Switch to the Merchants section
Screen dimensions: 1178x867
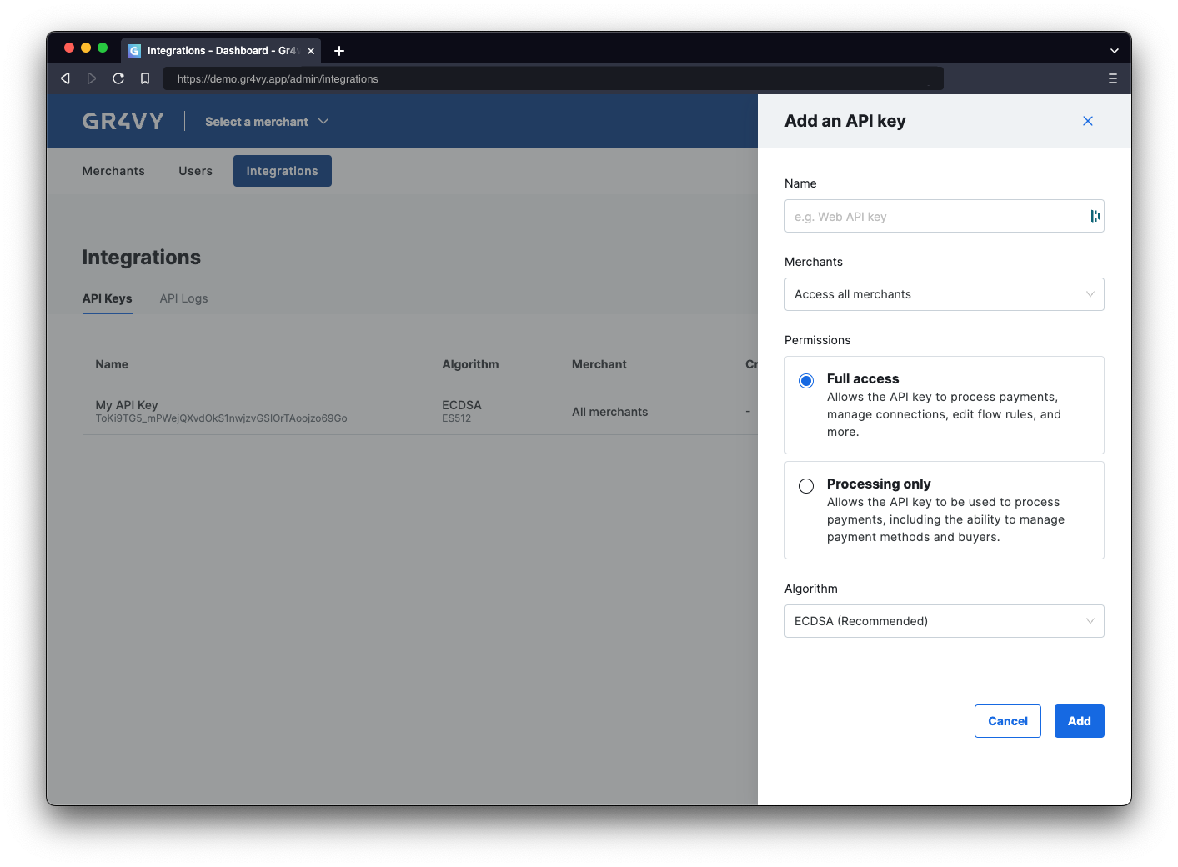coord(113,170)
